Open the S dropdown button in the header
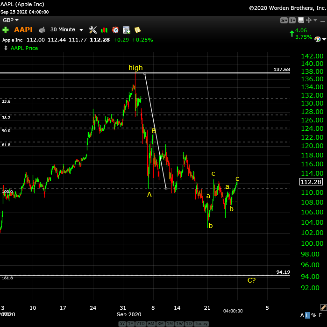This screenshot has width=327, height=327. pos(284,20)
